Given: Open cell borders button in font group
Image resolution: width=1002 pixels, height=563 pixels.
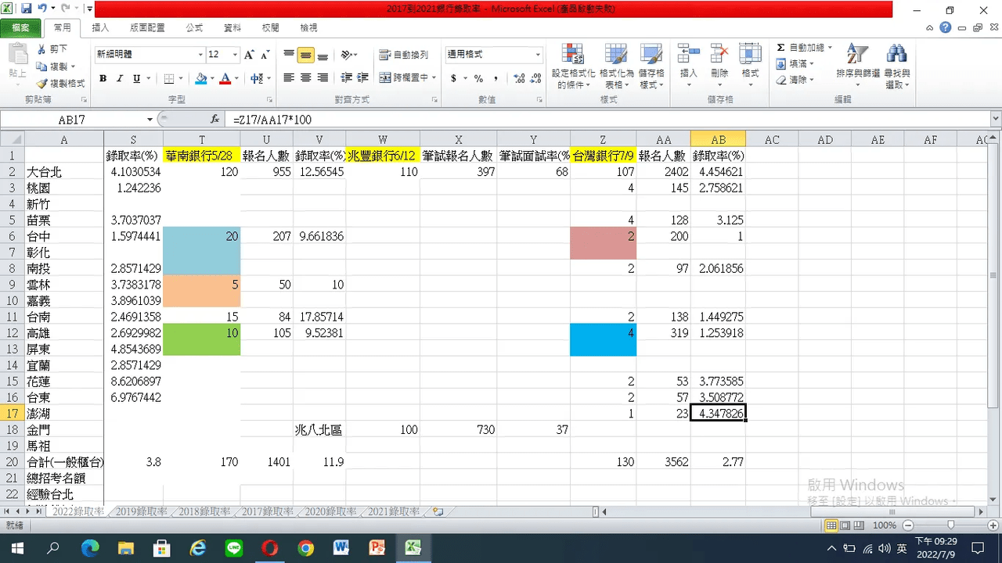Looking at the screenshot, I should point(168,78).
